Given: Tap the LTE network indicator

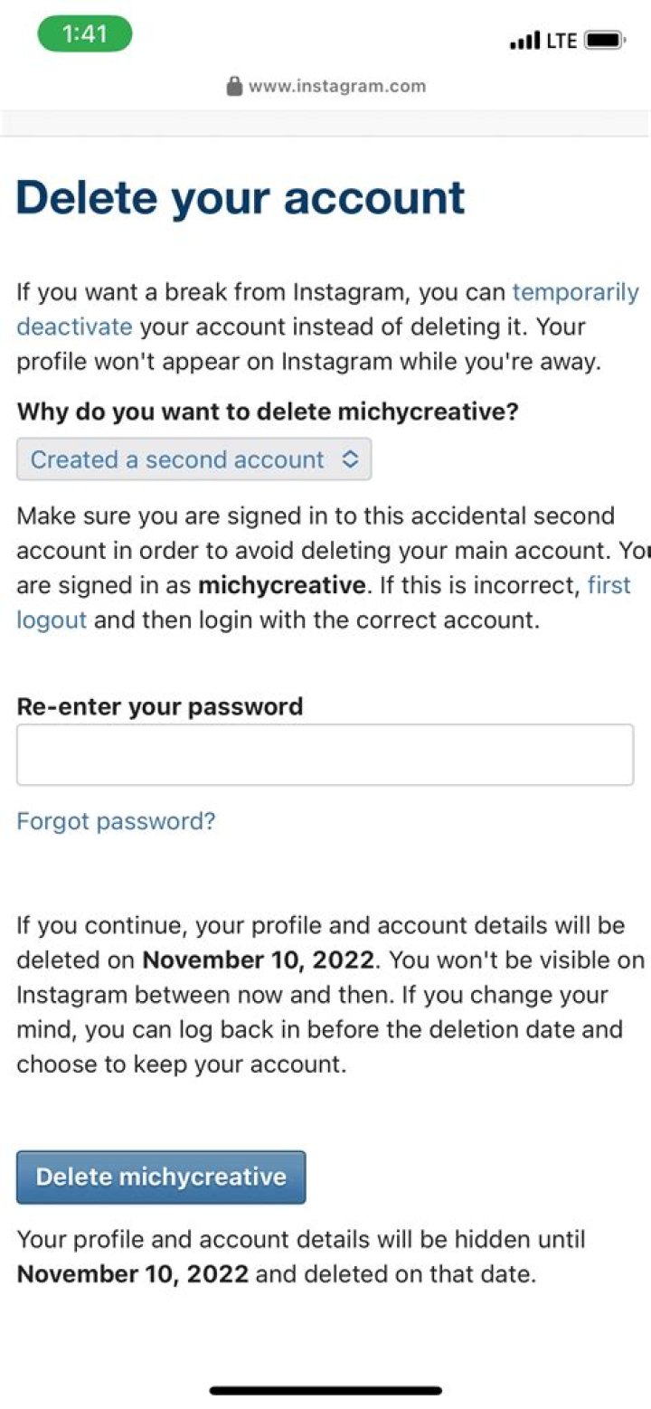Looking at the screenshot, I should click(x=561, y=41).
